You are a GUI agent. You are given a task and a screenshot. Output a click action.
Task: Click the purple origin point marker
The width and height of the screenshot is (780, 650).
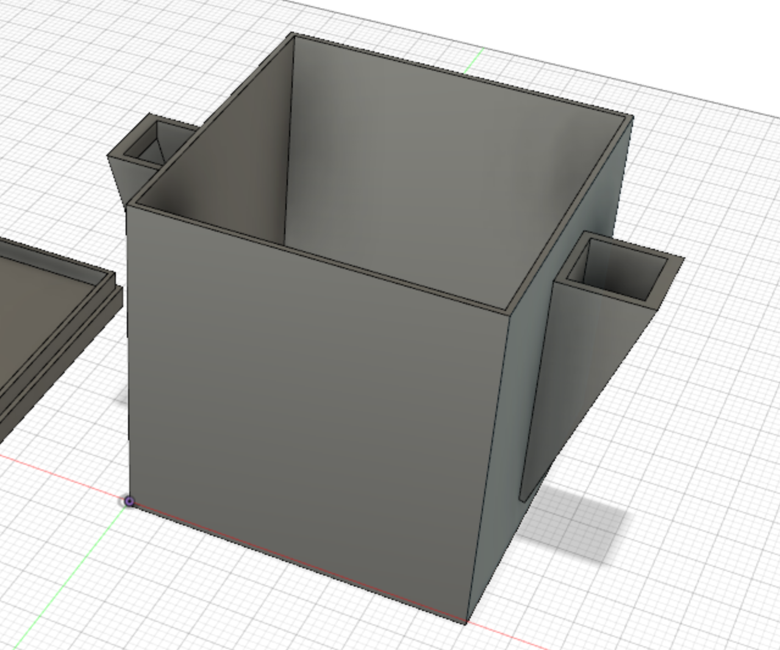pyautogui.click(x=130, y=501)
